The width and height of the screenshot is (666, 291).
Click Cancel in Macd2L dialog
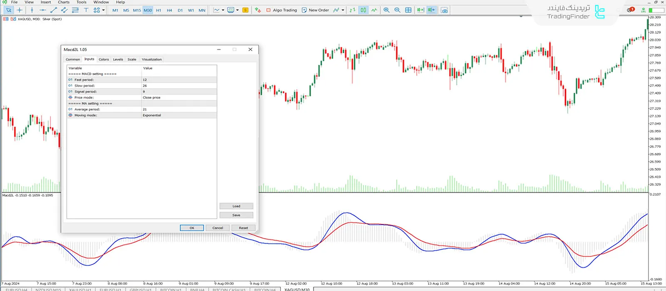point(218,228)
